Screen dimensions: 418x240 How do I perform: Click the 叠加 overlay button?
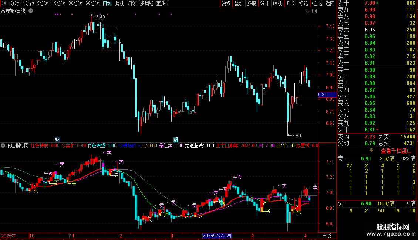239,3
